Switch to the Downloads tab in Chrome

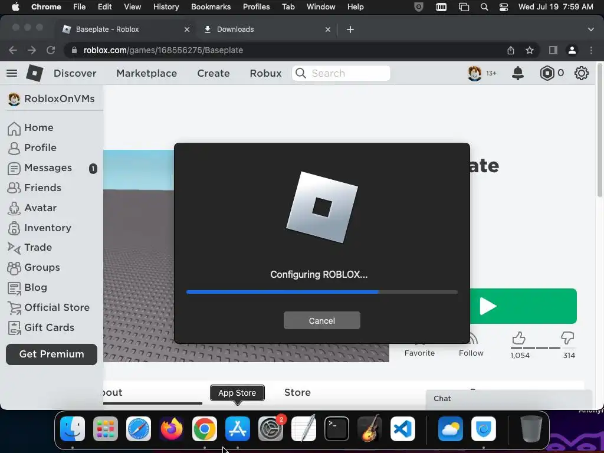click(x=266, y=29)
